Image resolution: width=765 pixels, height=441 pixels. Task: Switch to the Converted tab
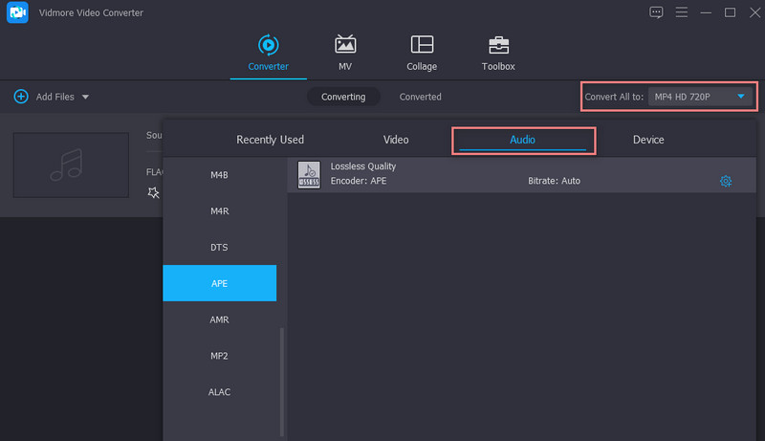click(x=420, y=97)
